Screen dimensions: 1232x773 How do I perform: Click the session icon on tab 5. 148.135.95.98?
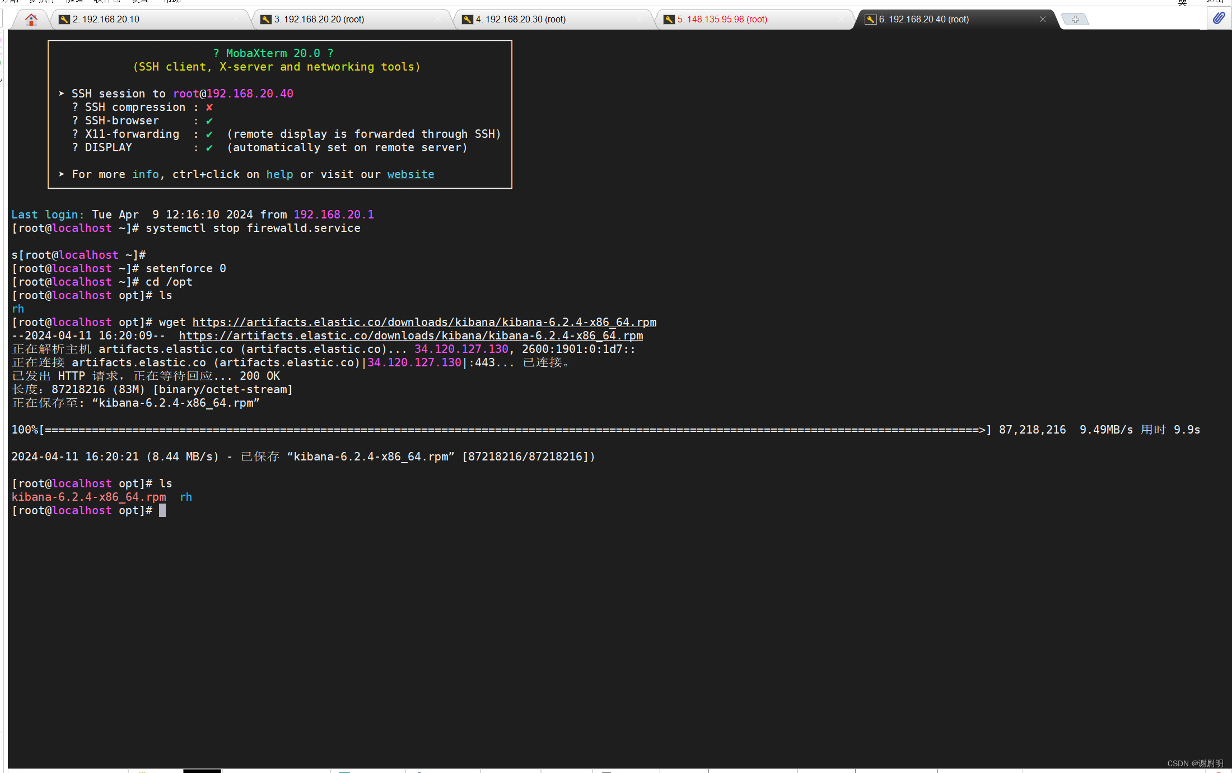tap(669, 20)
